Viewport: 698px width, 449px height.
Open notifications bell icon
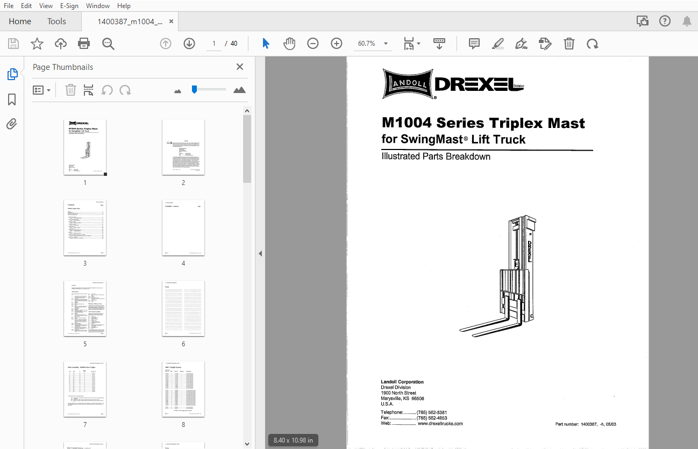pos(687,21)
